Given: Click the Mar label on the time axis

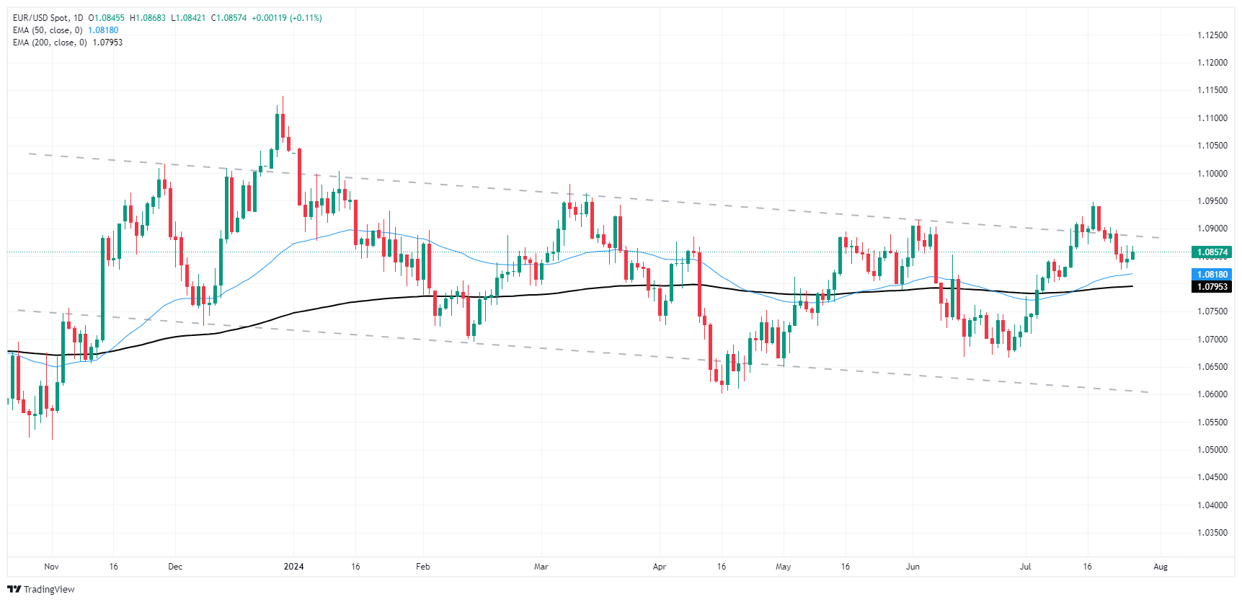Looking at the screenshot, I should point(541,567).
